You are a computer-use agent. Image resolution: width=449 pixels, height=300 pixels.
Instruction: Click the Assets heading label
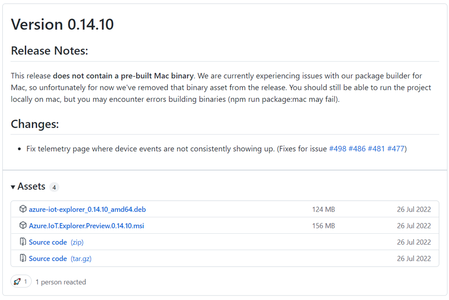click(x=31, y=187)
